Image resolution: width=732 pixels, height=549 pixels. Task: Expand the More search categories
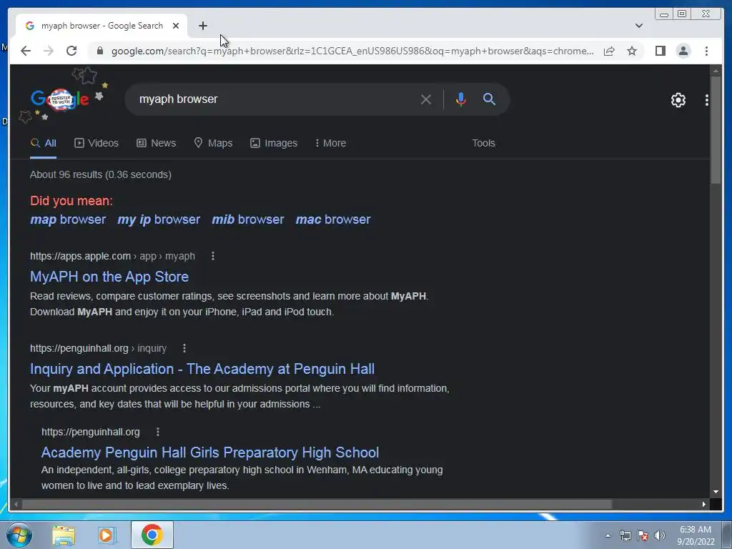tap(330, 143)
